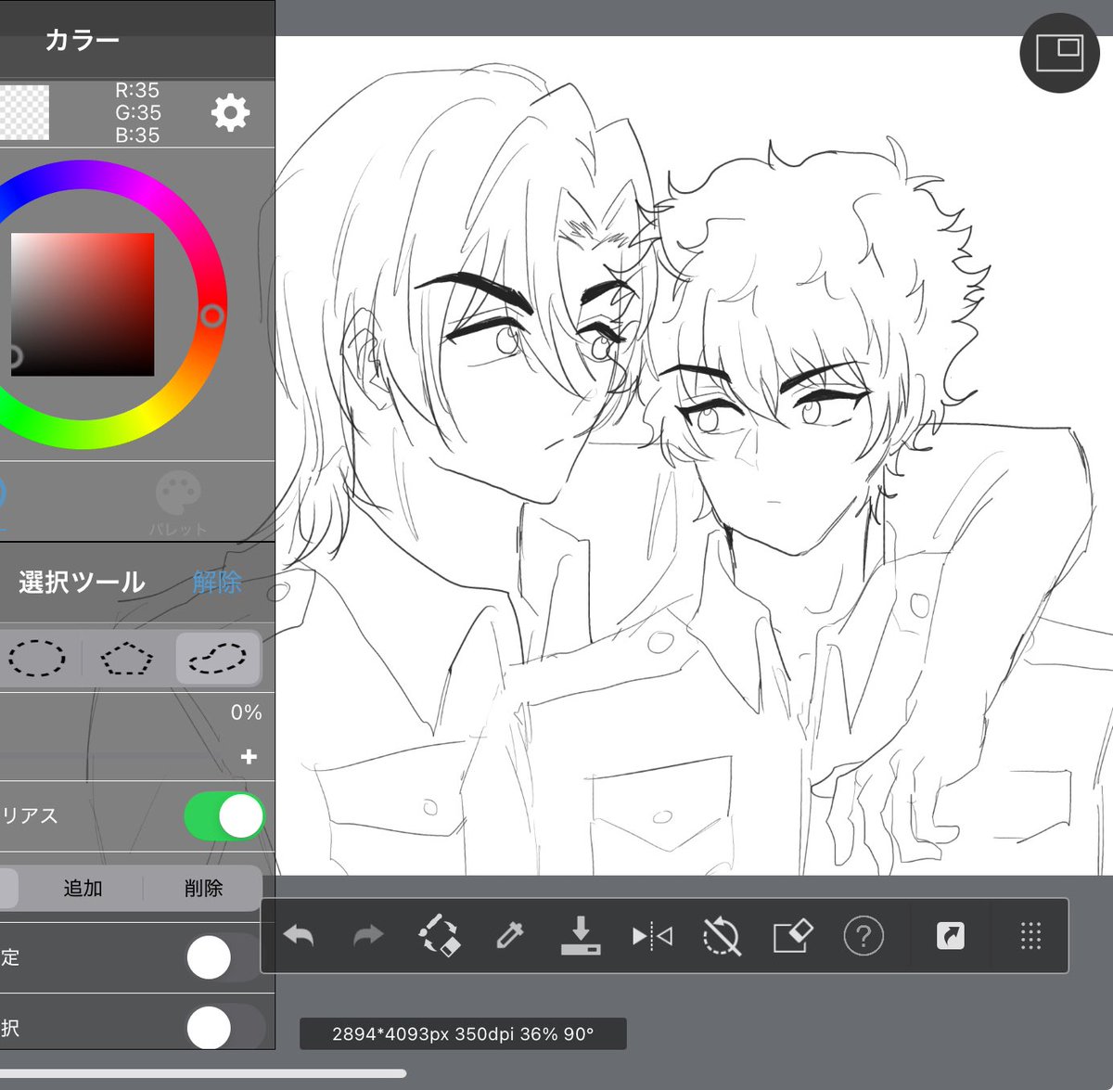Flip canvas horizontally
This screenshot has height=1090, width=1113.
click(652, 936)
